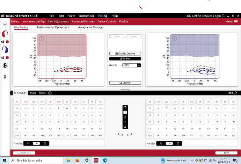241x164 pixels.
Task: Select left-ear All bands button
Action: tap(150, 102)
